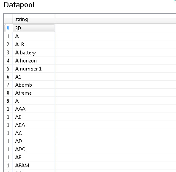The width and height of the screenshot is (176, 172).
Task: Select the 'A battery' cell
Action: tap(34, 53)
